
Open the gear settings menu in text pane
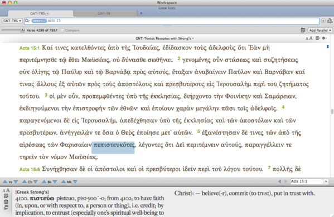[325, 38]
